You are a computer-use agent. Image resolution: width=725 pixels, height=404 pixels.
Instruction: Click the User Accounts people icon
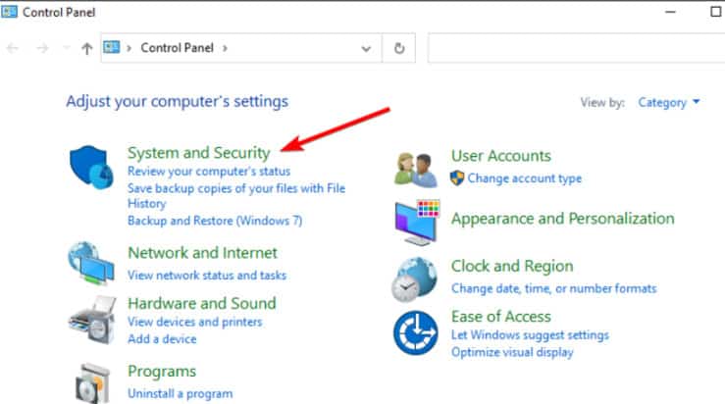(416, 168)
